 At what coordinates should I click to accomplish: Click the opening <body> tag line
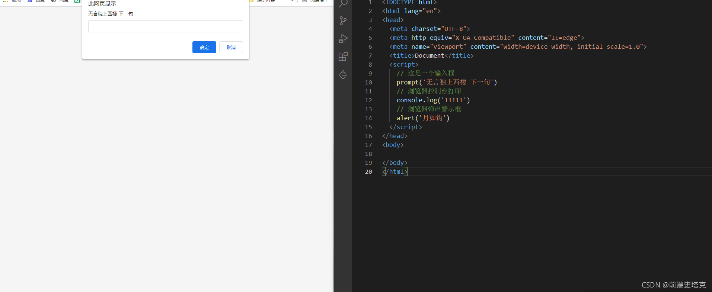pyautogui.click(x=393, y=145)
